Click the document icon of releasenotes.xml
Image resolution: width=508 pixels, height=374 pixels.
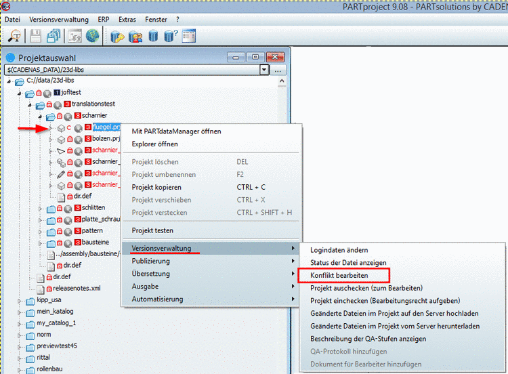(41, 289)
